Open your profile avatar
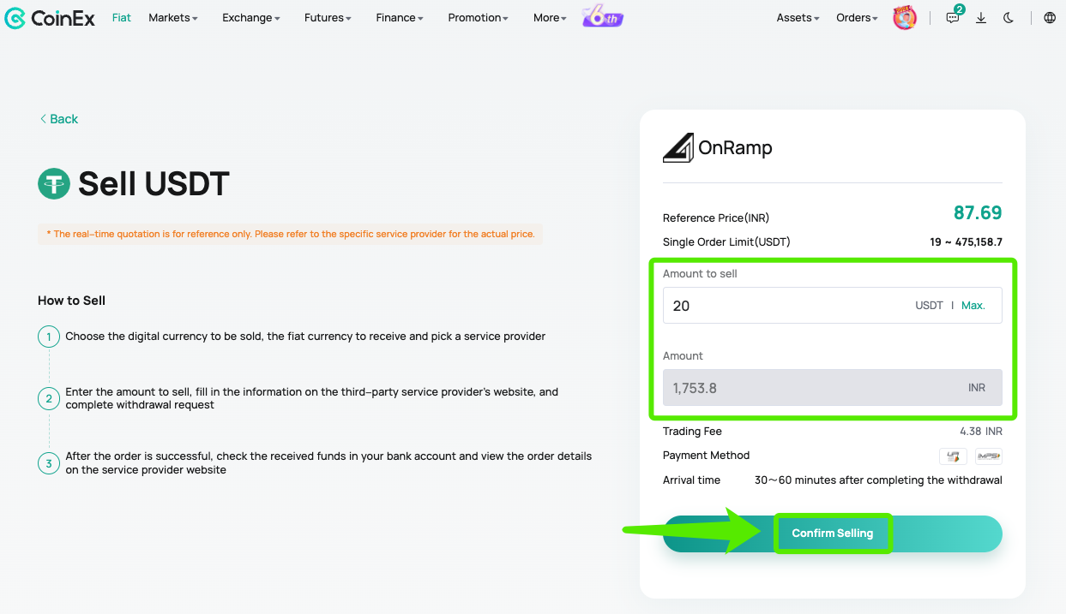 (905, 17)
